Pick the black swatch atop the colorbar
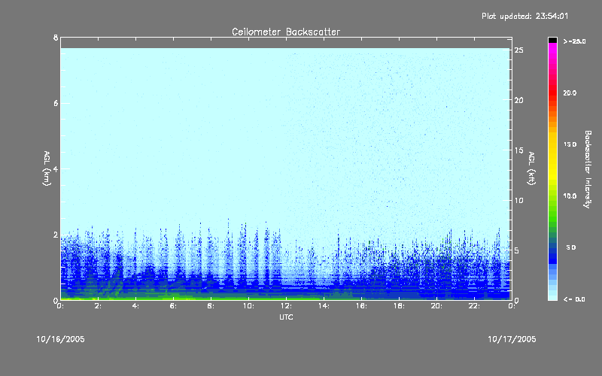 click(552, 40)
